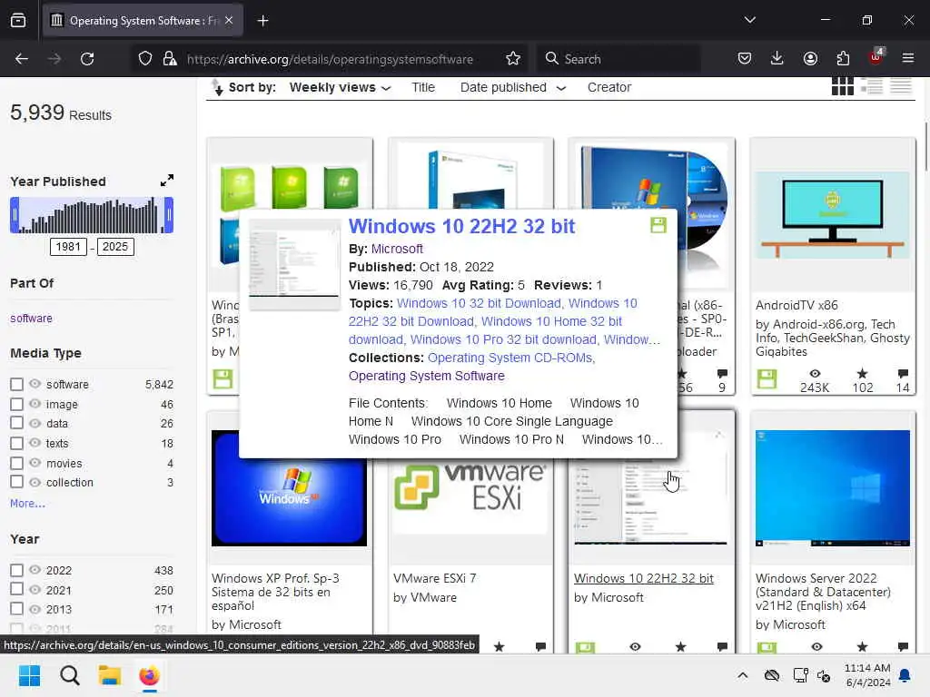Click the software icon in Windows 10 popup

tap(658, 225)
